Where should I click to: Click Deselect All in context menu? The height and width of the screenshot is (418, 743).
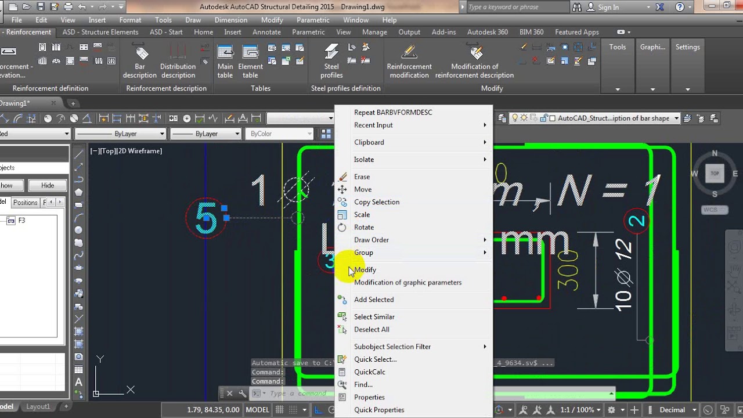click(x=414, y=330)
